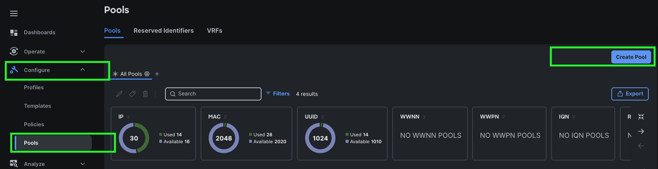Click the MAC Used 28 legend entry
This screenshot has height=169, width=658.
(x=261, y=135)
